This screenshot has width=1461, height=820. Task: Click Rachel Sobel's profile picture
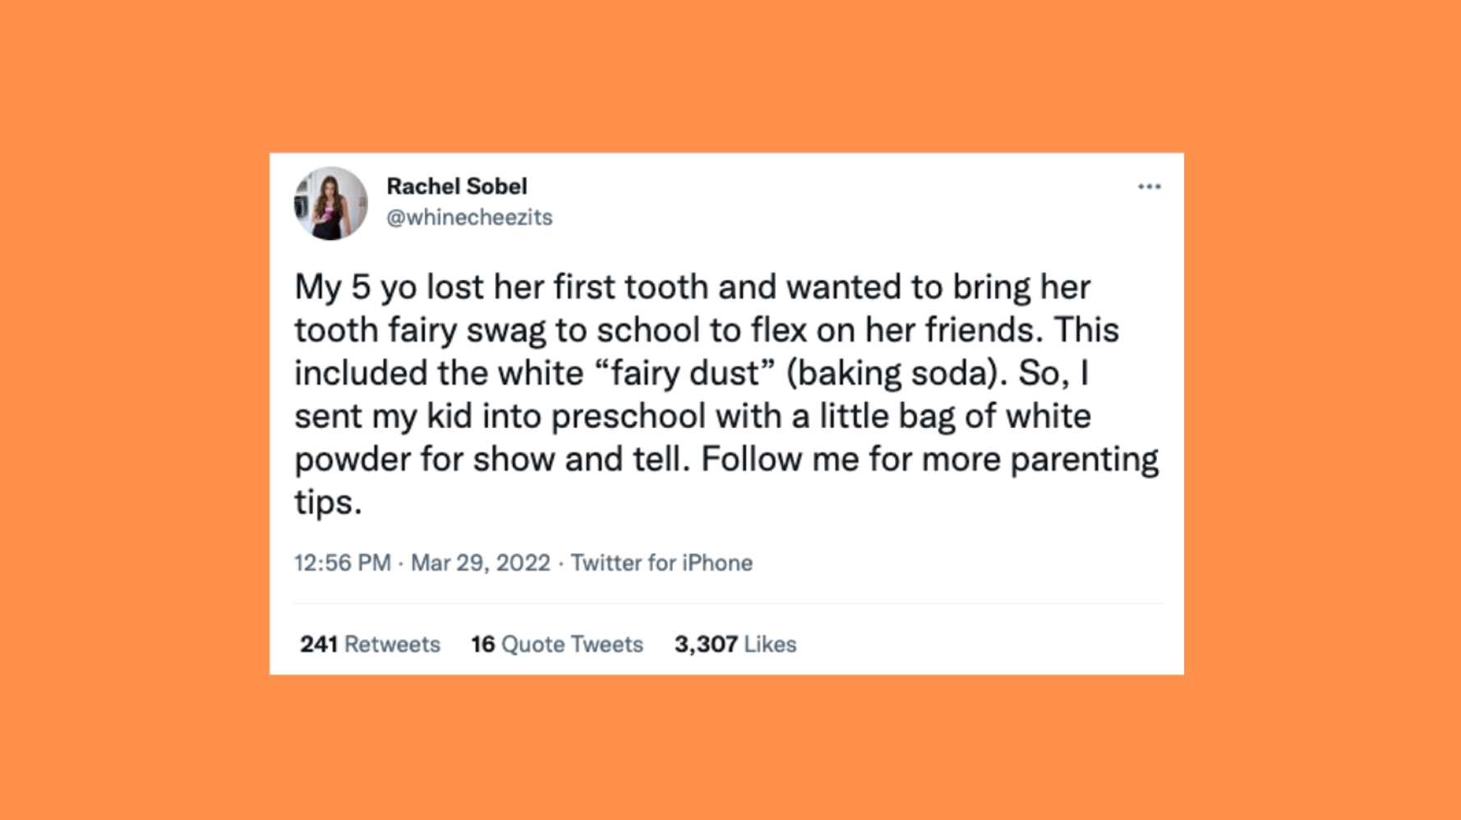point(330,203)
